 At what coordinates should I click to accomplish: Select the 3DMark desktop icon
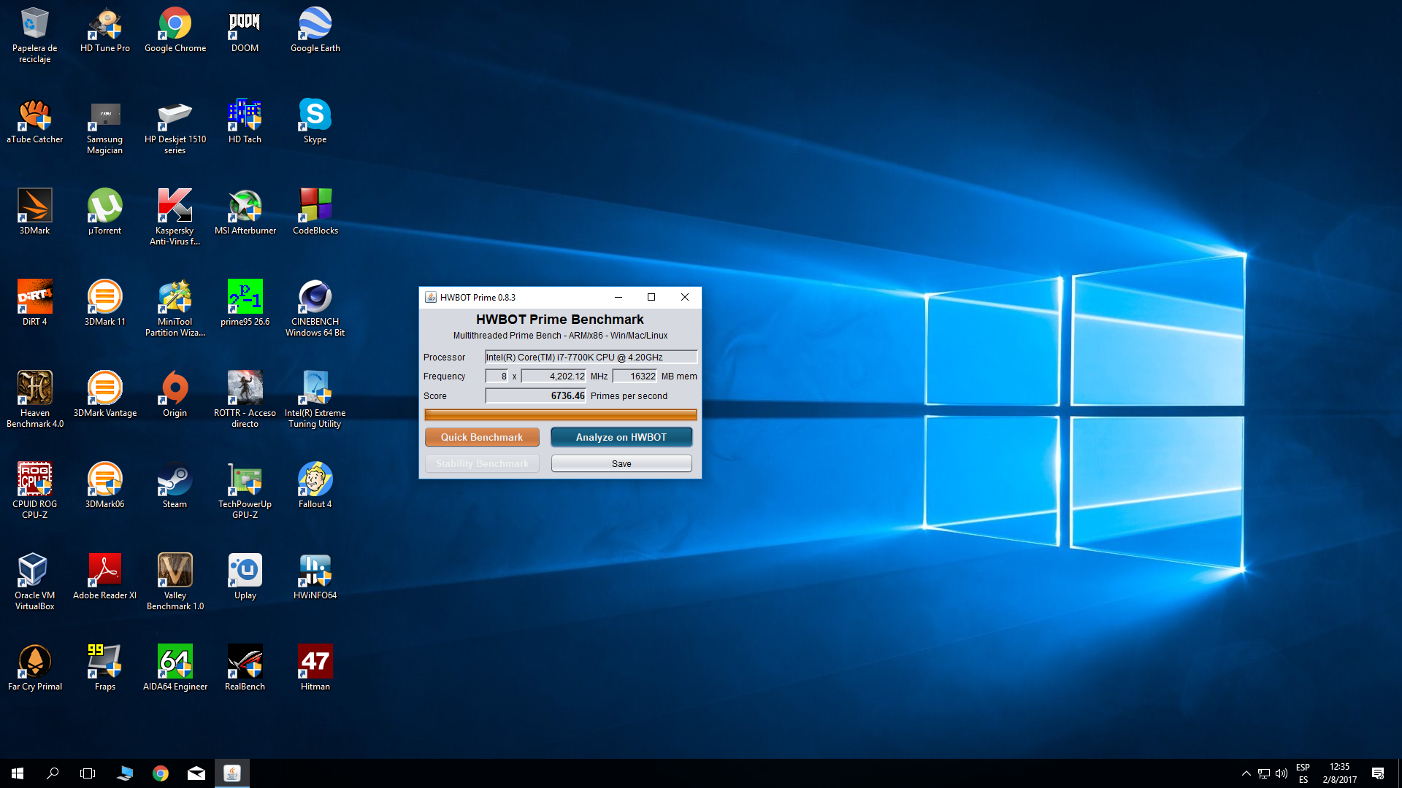tap(34, 212)
